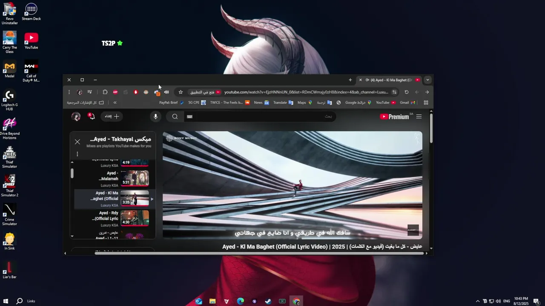Open the Logitech G HUB desktop shortcut
Viewport: 545px width, 306px height.
coord(9,100)
